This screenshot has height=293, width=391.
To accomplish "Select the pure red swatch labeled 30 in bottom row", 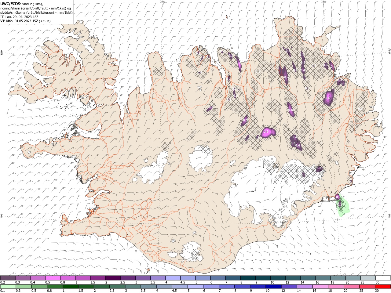I will tap(382, 287).
